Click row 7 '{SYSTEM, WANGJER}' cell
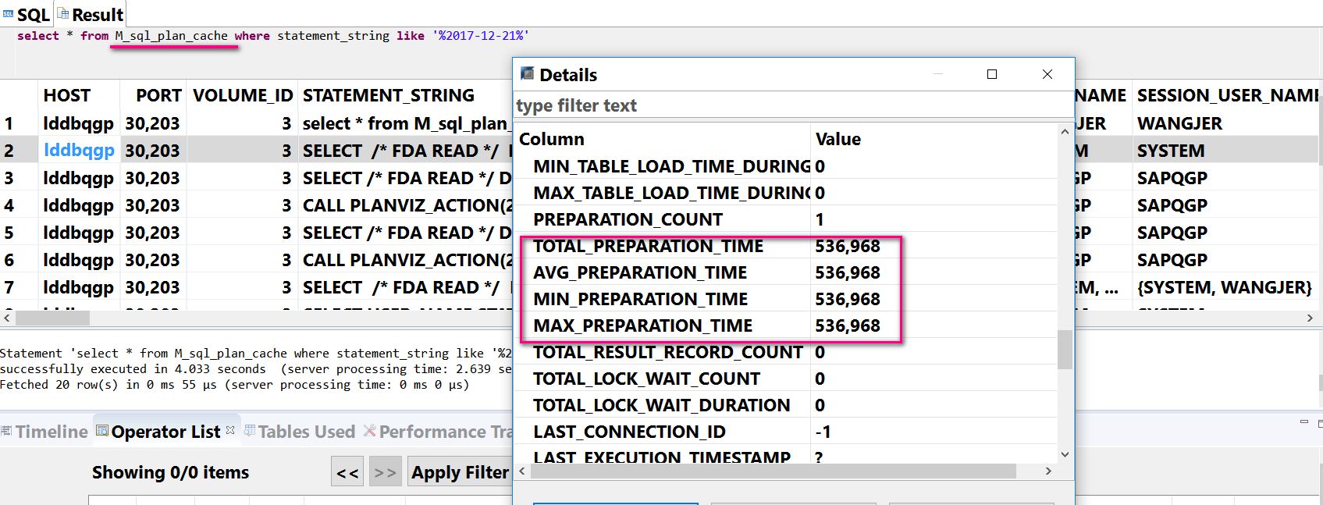This screenshot has height=505, width=1323. pos(1224,287)
